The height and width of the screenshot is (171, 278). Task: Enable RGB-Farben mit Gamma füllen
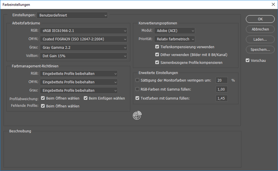tap(137, 89)
